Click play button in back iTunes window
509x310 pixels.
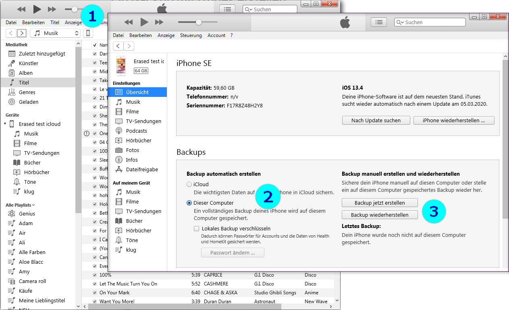pos(37,9)
